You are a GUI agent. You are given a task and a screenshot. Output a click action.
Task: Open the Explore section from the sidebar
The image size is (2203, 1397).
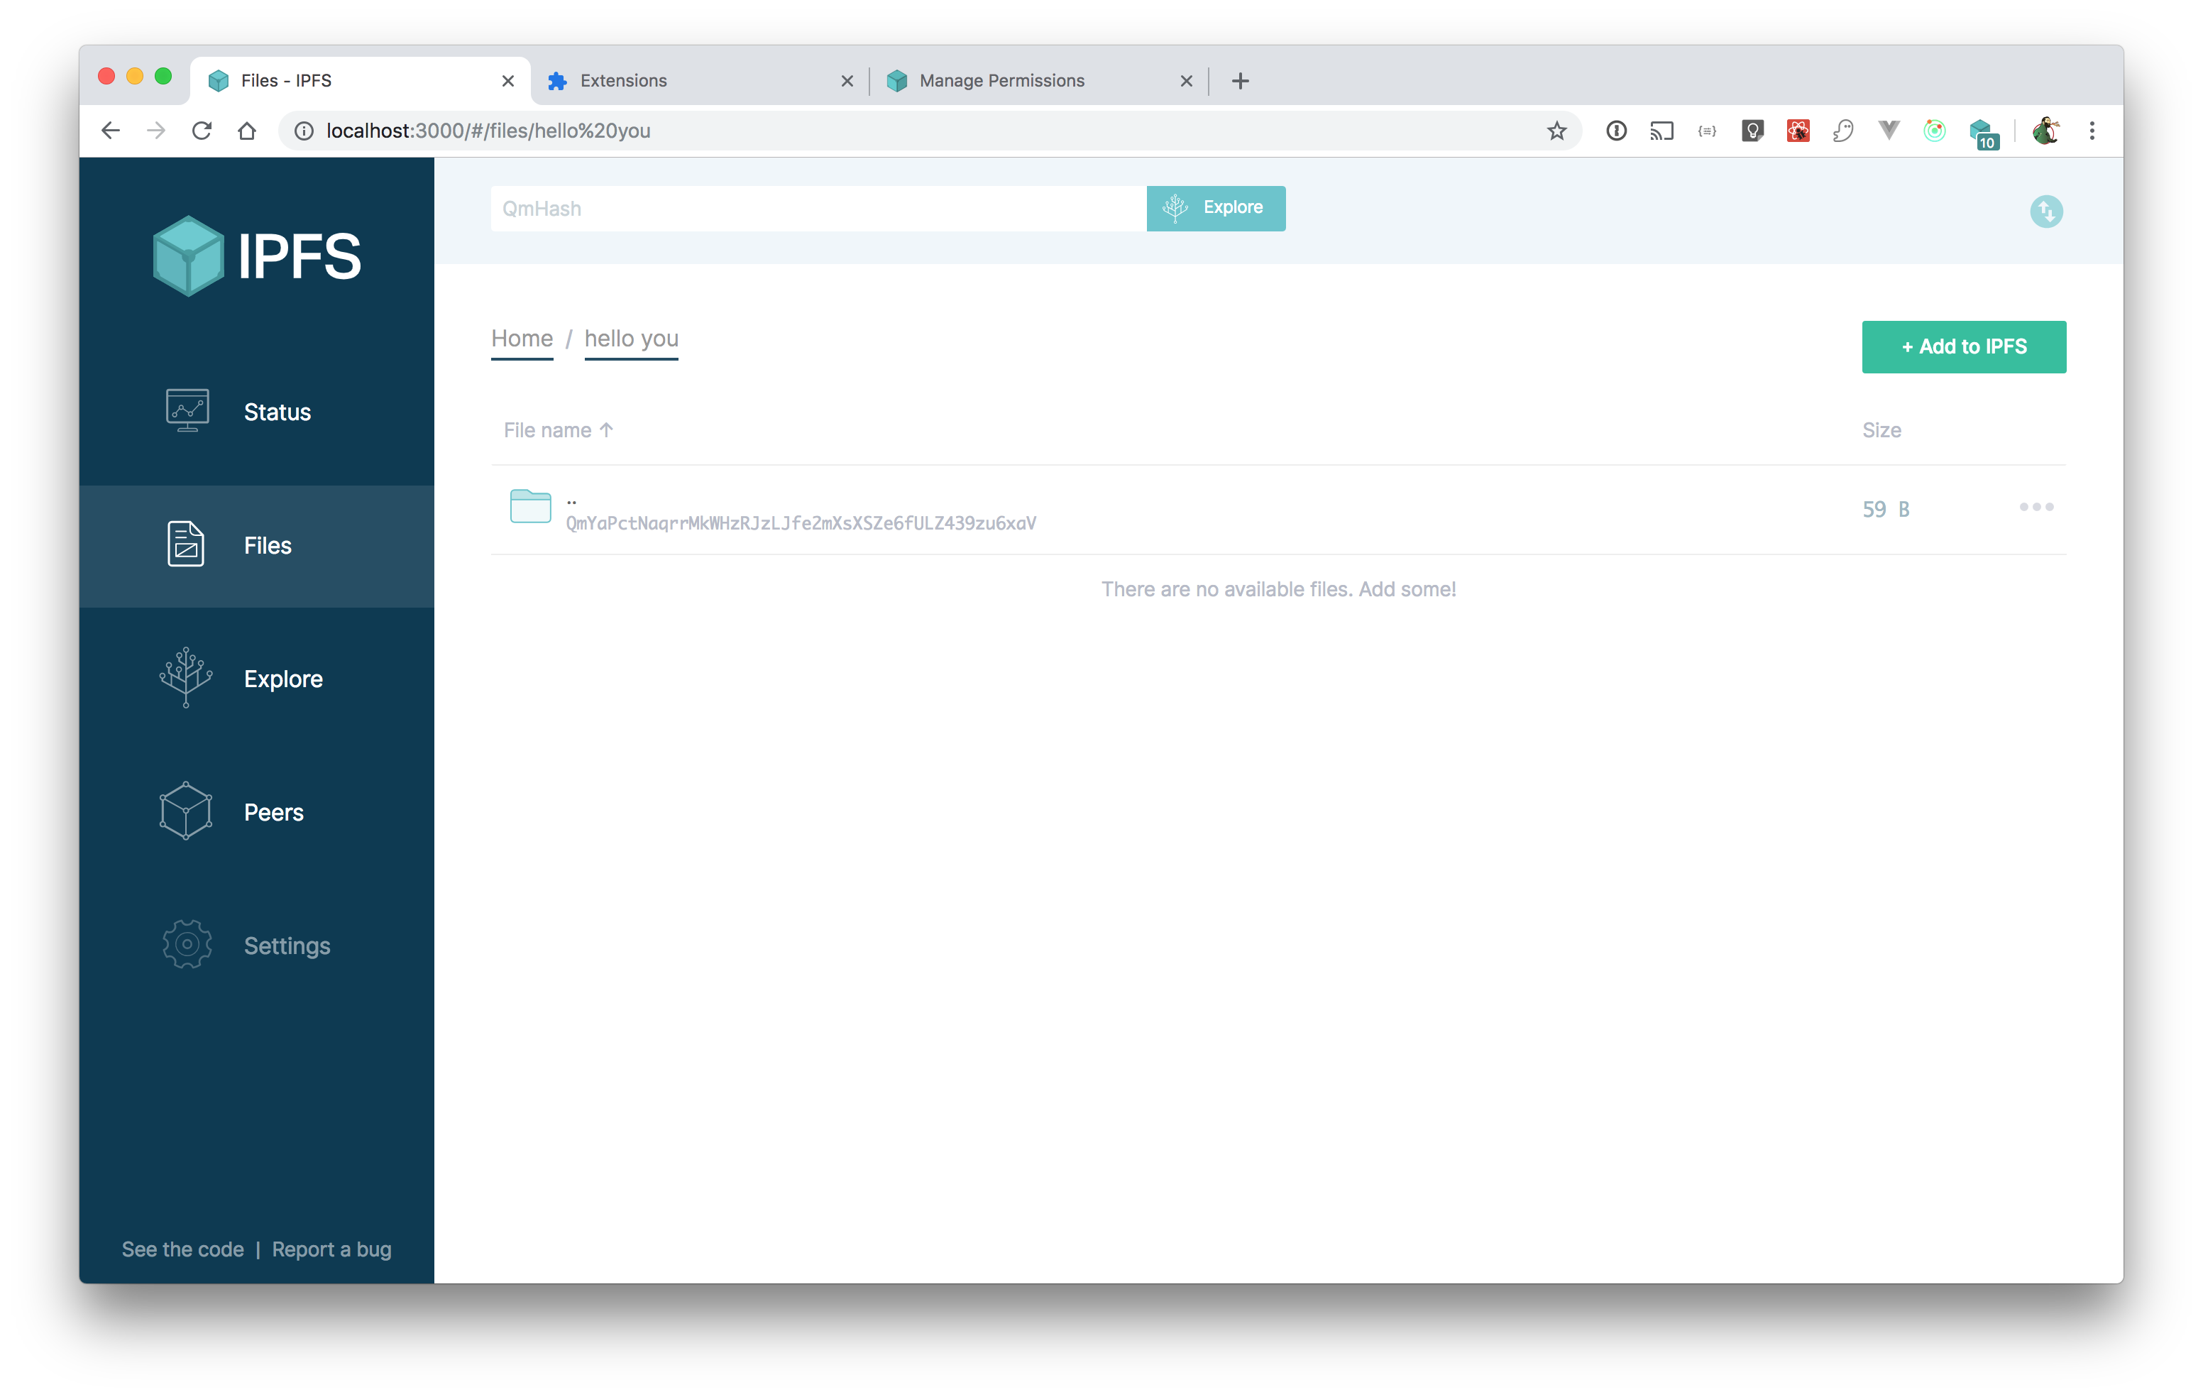pos(282,679)
